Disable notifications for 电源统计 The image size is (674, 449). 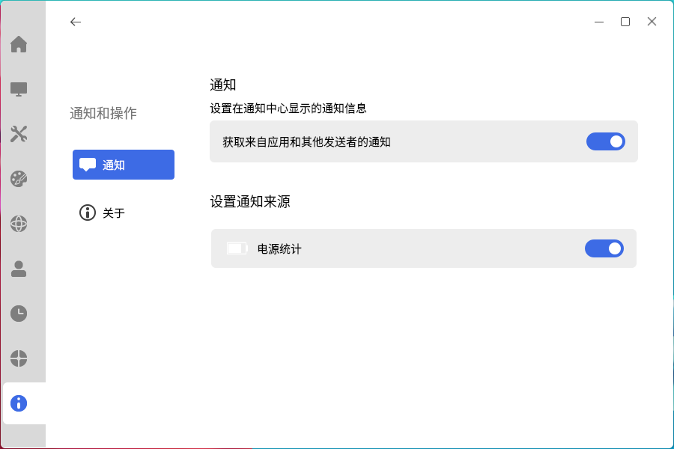(604, 248)
